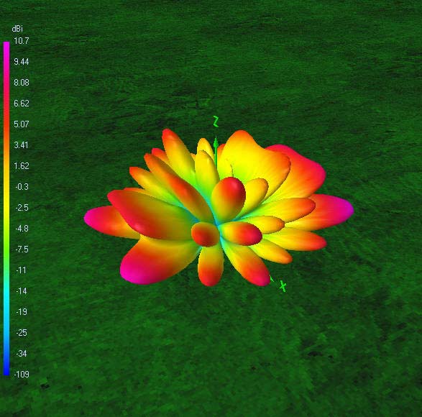422x417 pixels.
Task: Click the Z axis label
Action: pyautogui.click(x=216, y=122)
